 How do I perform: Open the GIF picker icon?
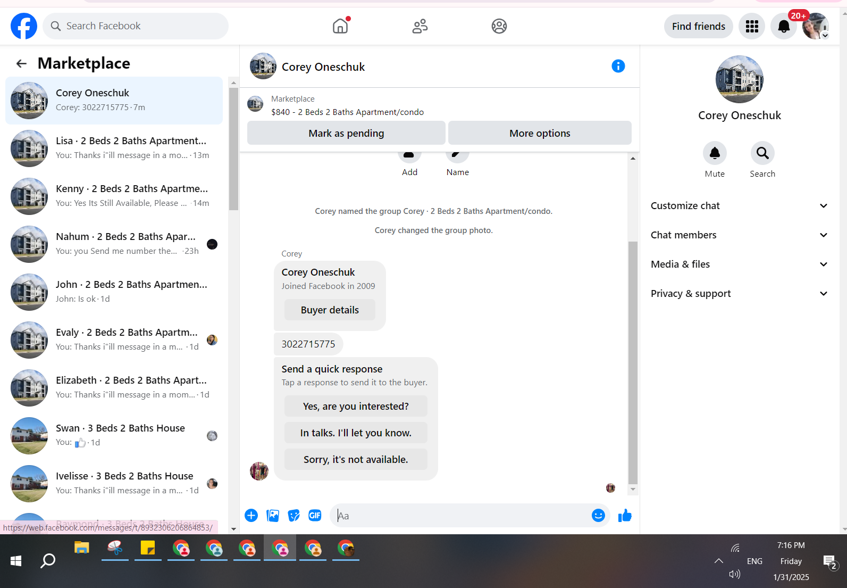[x=315, y=515]
